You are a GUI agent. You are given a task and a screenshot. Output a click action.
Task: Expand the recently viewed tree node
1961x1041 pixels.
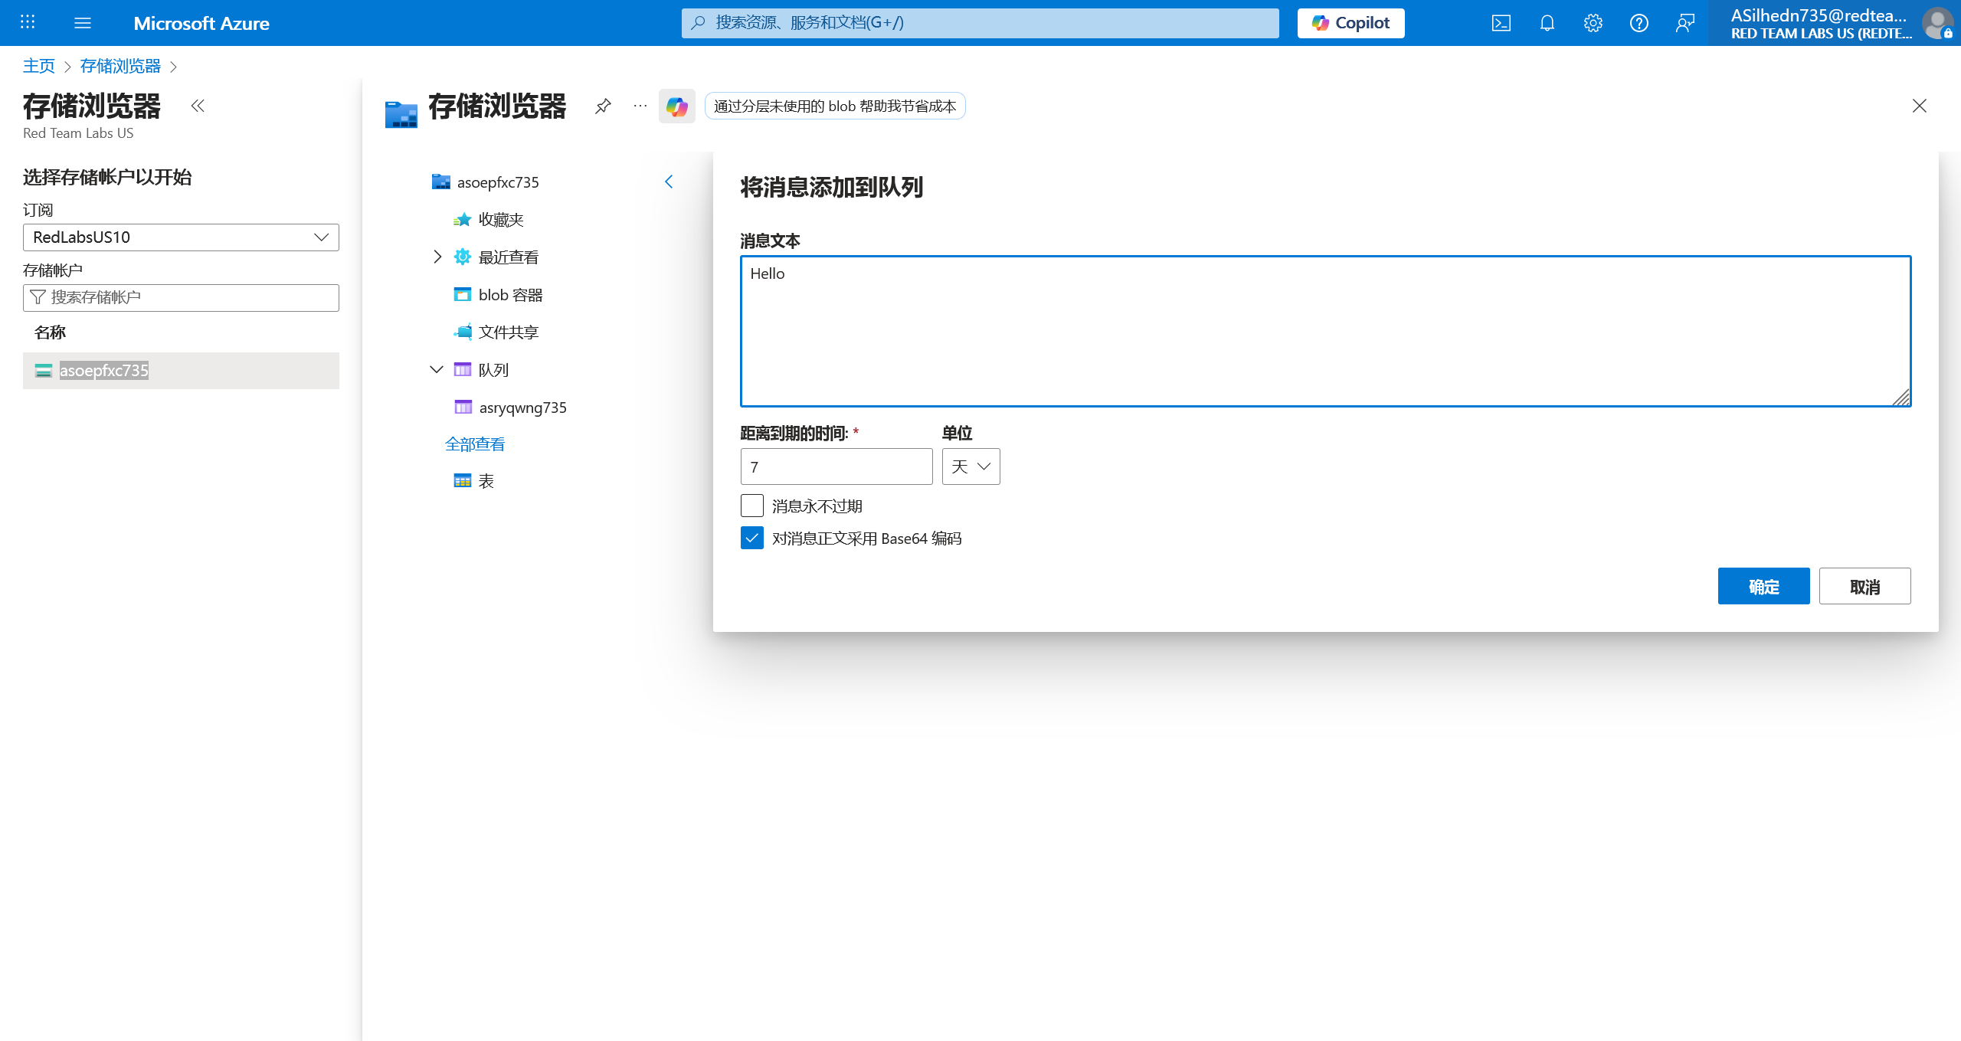(437, 257)
